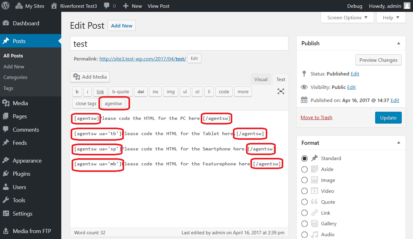Open Categories submenu item
Viewport: 413px width, 239px height.
click(15, 77)
